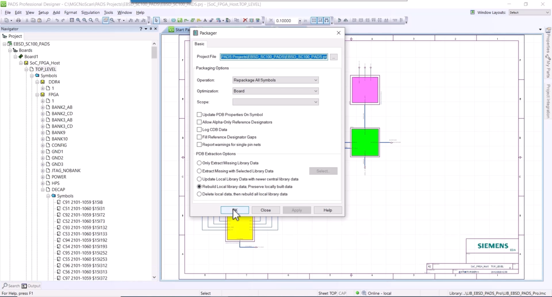Click the yellow Add Bus icon

coord(199,20)
